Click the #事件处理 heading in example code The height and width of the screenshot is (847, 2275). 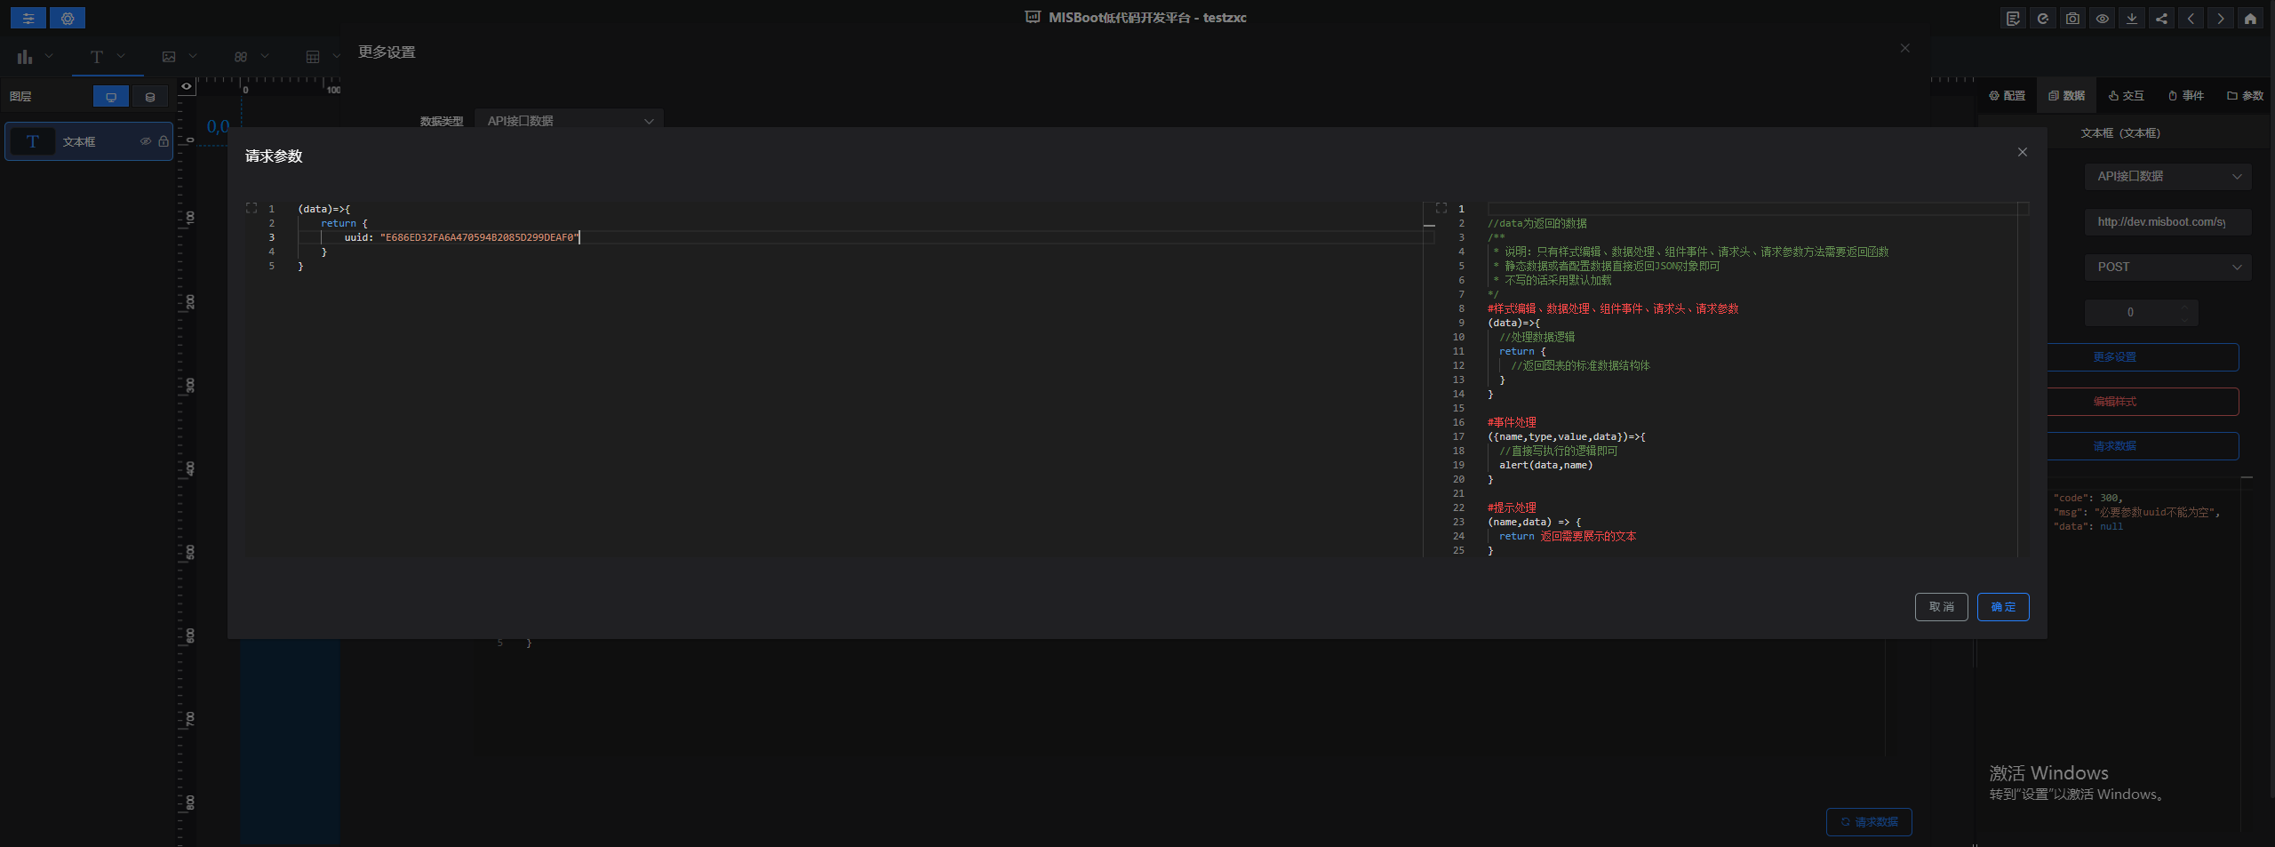tap(1512, 422)
